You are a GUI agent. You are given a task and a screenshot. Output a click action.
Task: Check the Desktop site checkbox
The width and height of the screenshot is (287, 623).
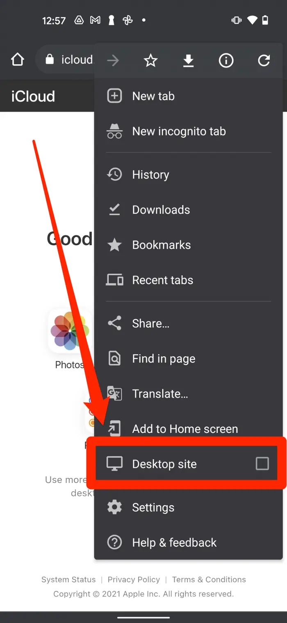262,464
